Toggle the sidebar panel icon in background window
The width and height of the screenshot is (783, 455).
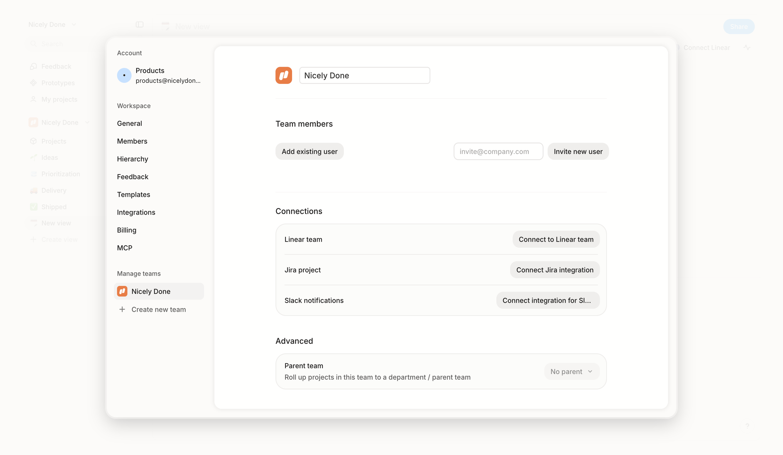[140, 25]
